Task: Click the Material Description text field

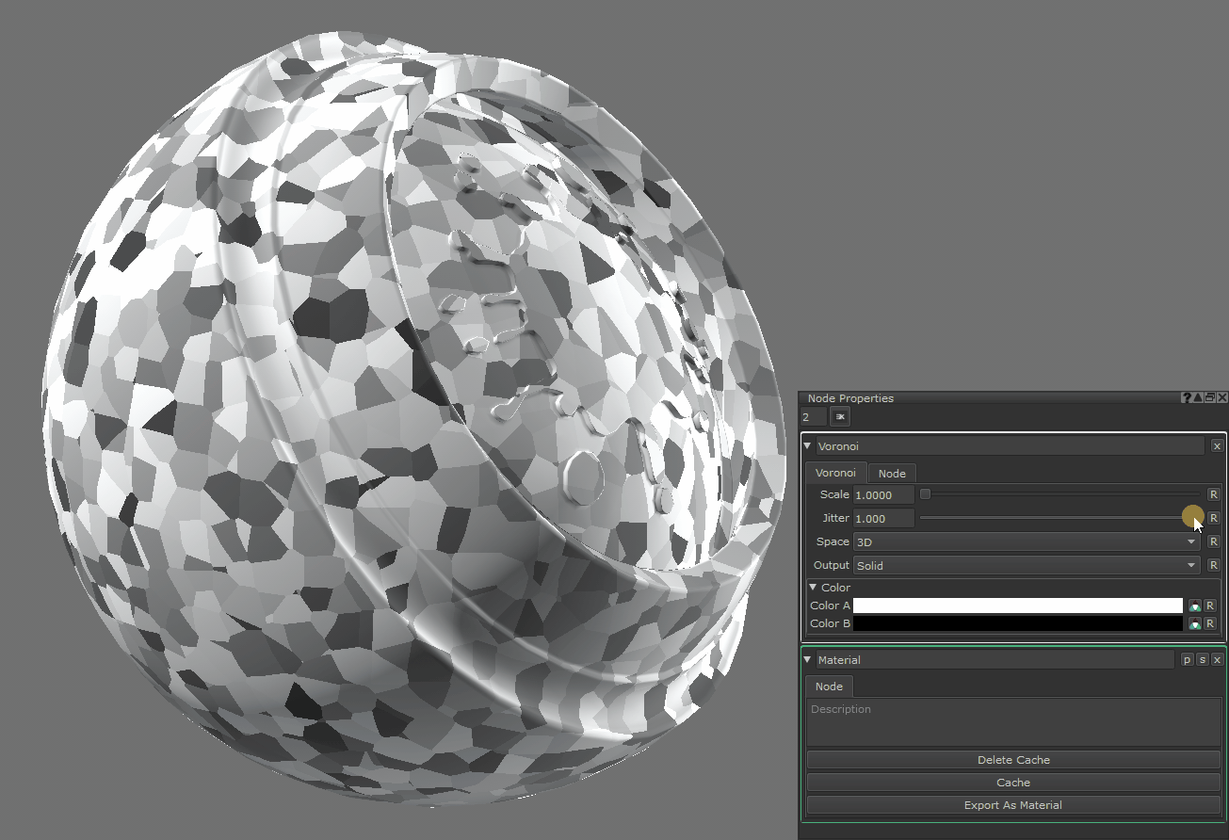Action: [1013, 722]
